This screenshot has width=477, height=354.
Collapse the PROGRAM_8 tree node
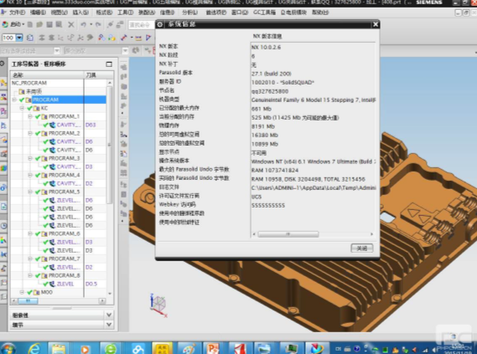pos(30,275)
